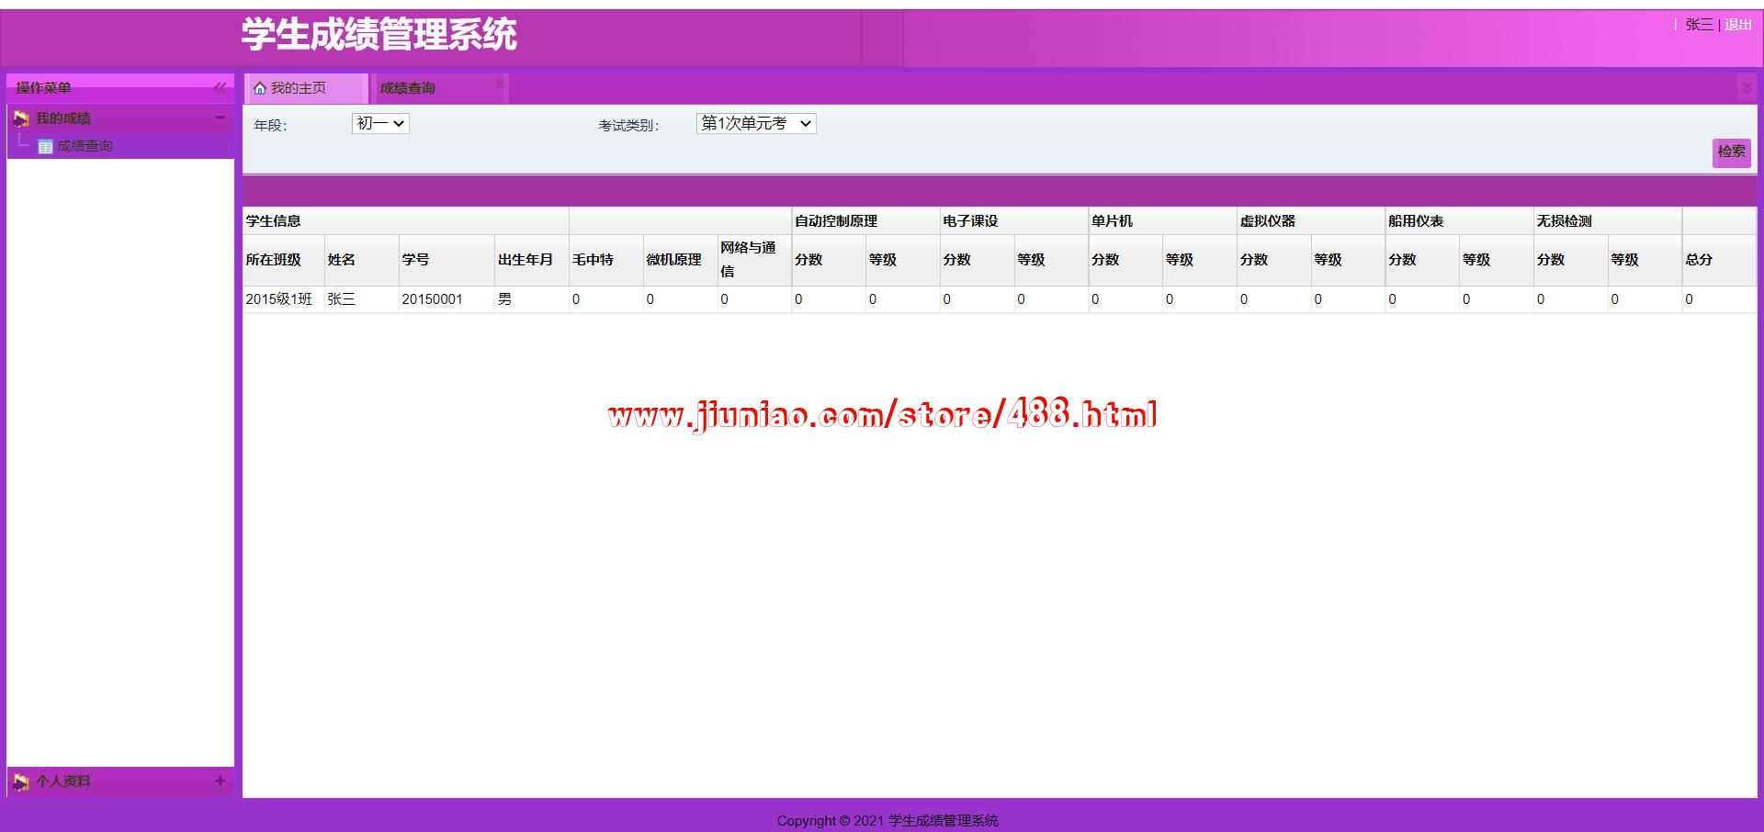The width and height of the screenshot is (1764, 832).
Task: Select the student number 20150001 cell
Action: coord(447,299)
